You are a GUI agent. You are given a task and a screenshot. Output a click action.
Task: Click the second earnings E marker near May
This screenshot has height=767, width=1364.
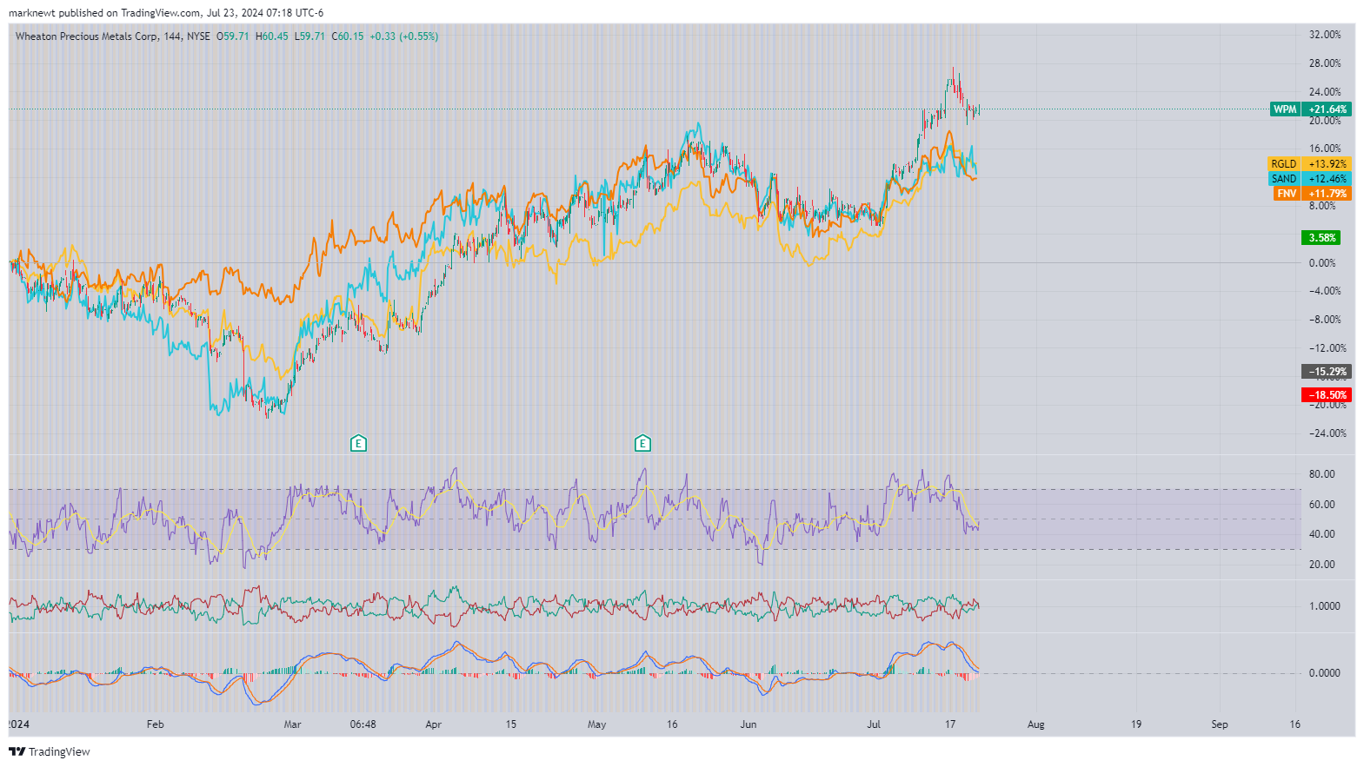(x=642, y=444)
